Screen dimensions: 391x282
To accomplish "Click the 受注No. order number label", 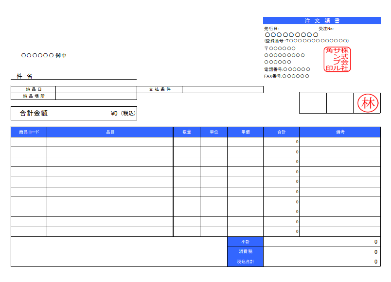I will 326,29.
